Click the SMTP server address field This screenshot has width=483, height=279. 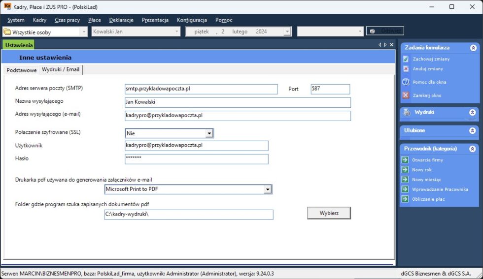click(201, 89)
